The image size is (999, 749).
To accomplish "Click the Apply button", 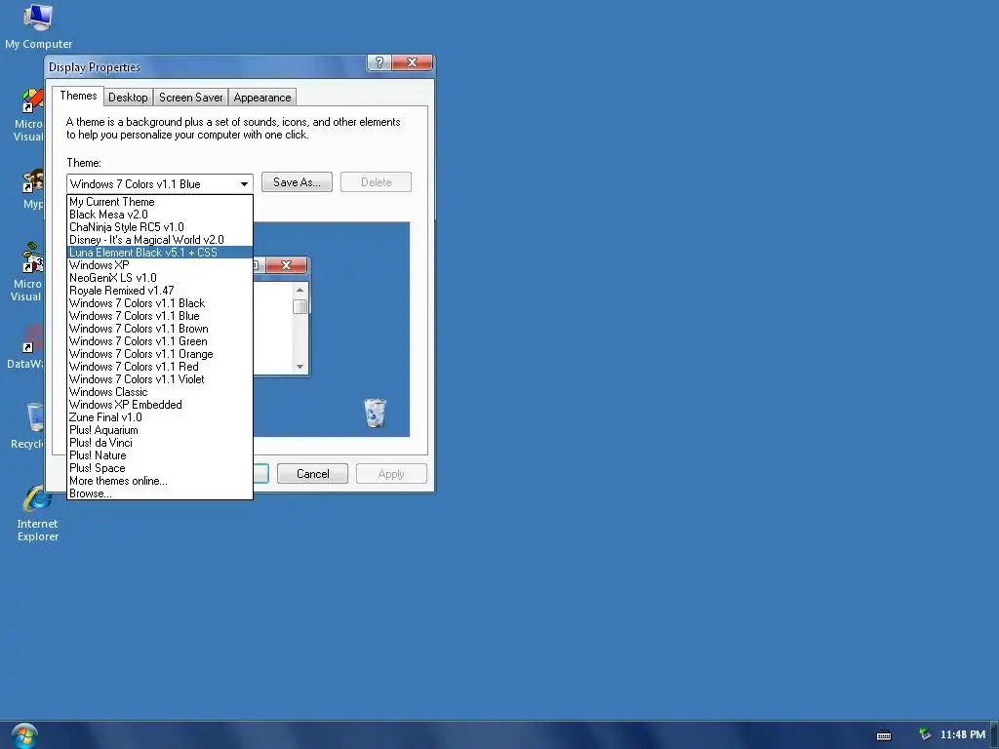I will coord(391,474).
